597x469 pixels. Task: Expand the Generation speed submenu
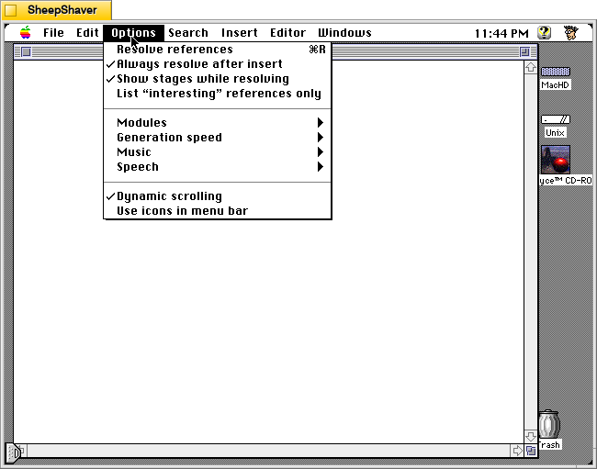click(x=218, y=138)
